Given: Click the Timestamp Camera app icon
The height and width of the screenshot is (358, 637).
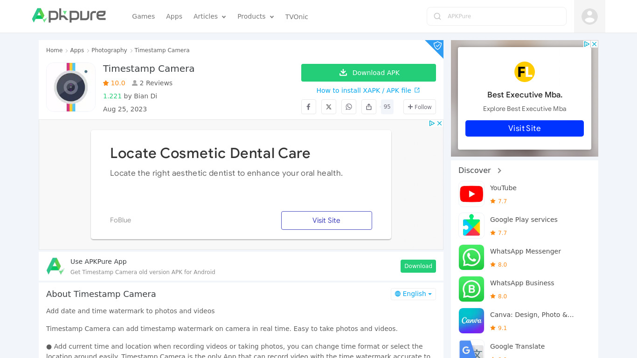Looking at the screenshot, I should point(71,87).
